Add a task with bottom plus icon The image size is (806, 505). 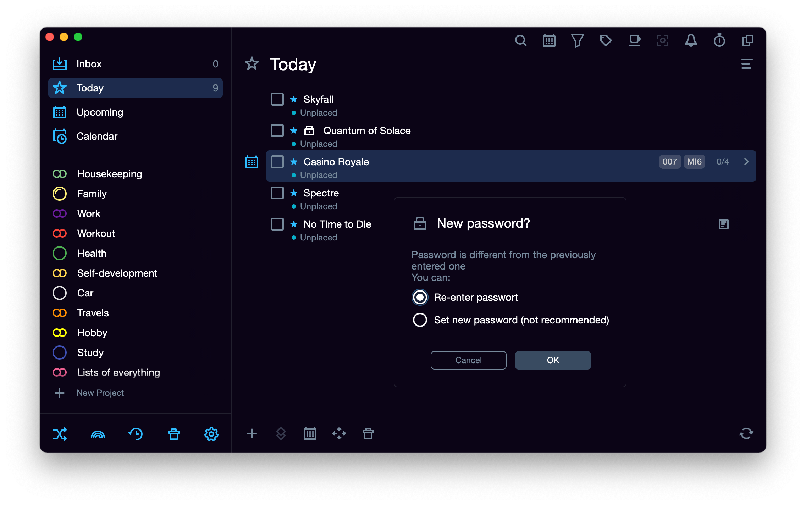[252, 433]
